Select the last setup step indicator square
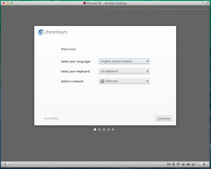Screen dimensions: 211x169 pyautogui.click(x=113, y=129)
